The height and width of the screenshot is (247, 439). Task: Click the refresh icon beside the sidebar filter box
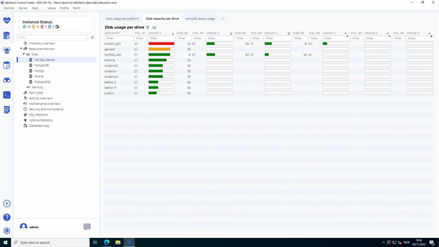pos(92,37)
